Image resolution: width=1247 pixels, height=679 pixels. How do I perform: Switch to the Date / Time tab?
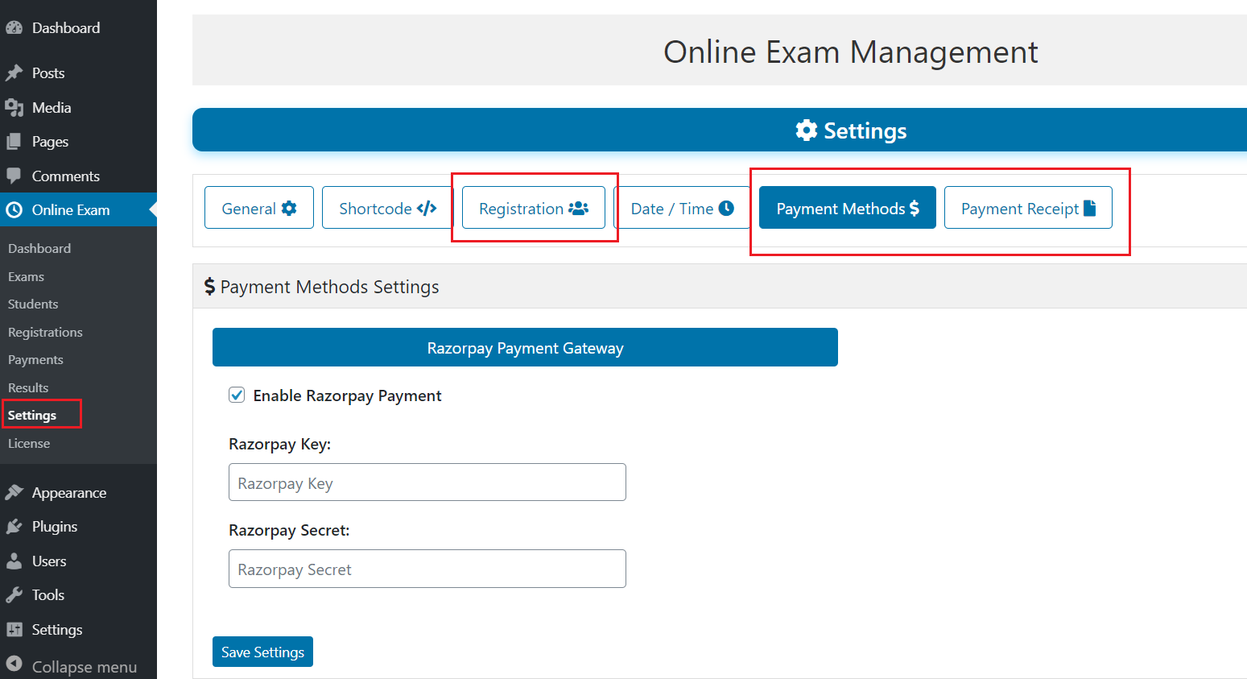click(x=683, y=207)
